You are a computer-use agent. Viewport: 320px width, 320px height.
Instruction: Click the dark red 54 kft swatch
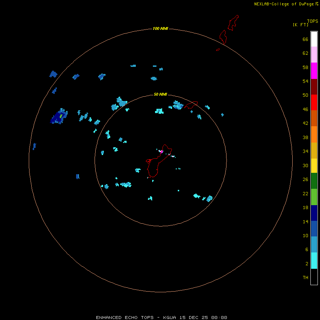coord(314,87)
